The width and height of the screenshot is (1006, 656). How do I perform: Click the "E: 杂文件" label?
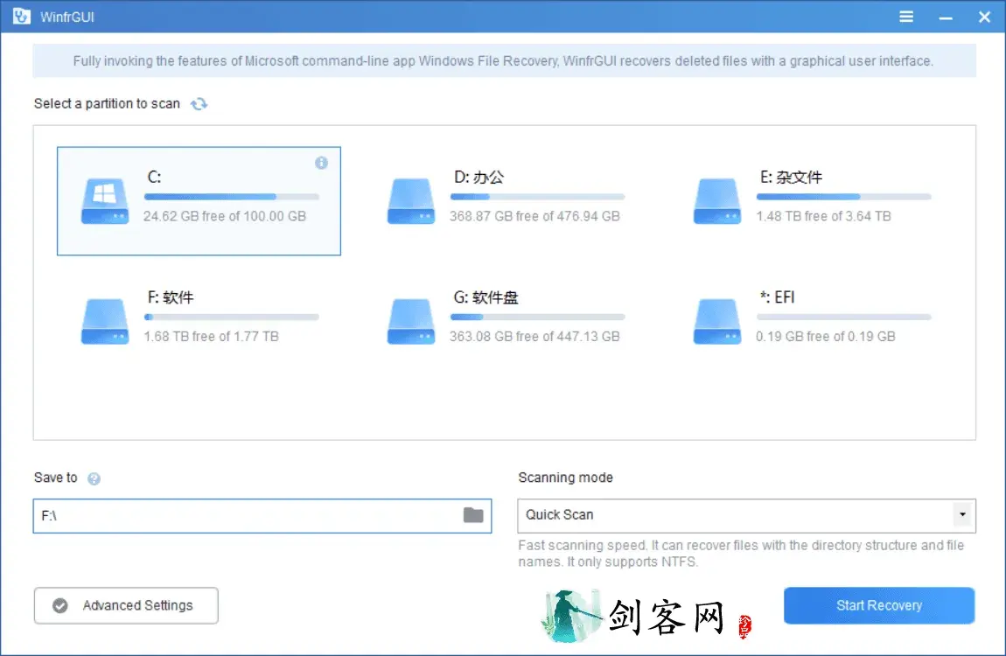pyautogui.click(x=791, y=177)
